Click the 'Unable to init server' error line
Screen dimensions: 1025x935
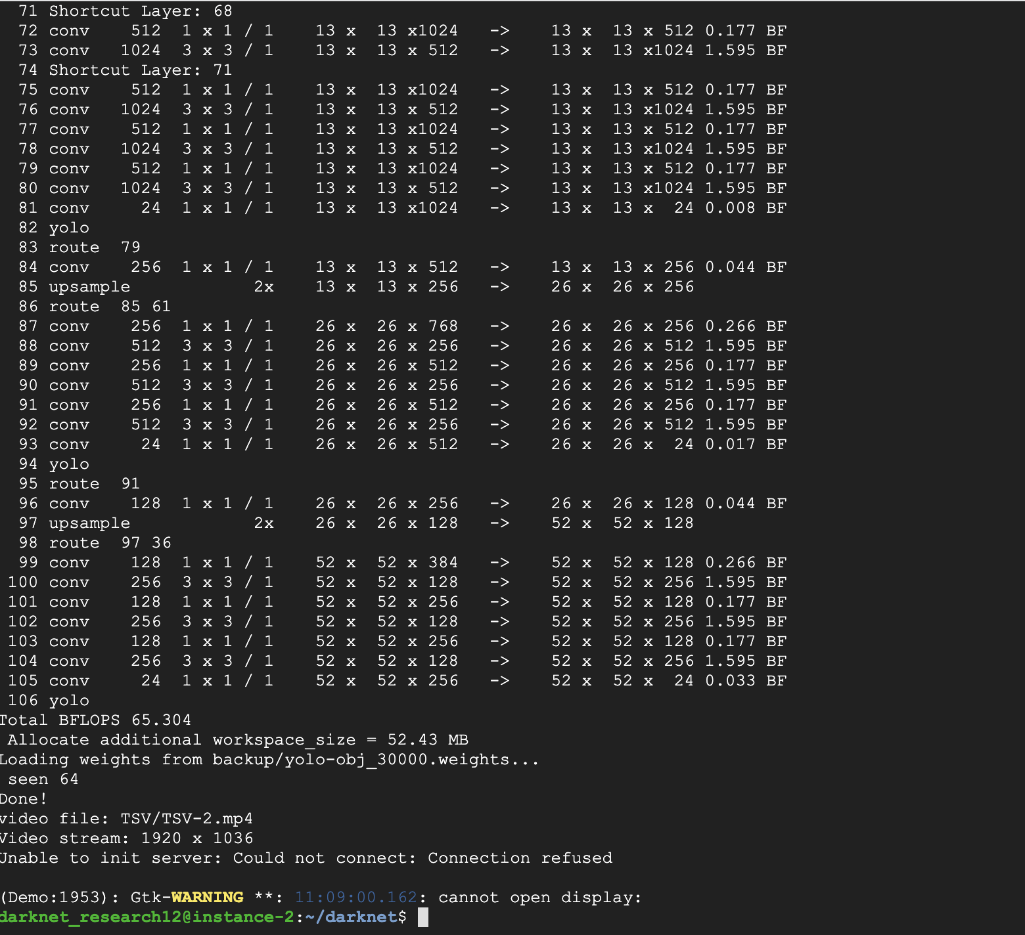(306, 858)
